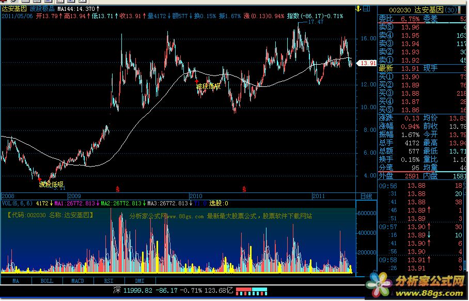Screen dimensions: 469x301
Task: Click the 2008 low-point 波段低吸 signal label
Action: click(51, 185)
